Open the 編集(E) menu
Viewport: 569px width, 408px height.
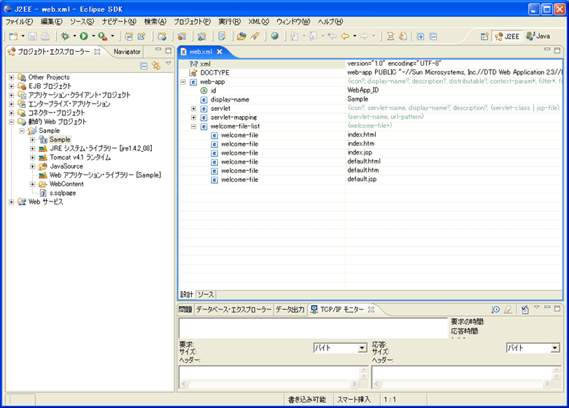click(52, 22)
